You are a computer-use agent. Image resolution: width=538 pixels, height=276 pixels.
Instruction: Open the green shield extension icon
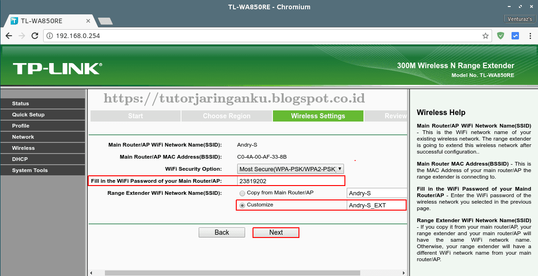click(x=500, y=36)
